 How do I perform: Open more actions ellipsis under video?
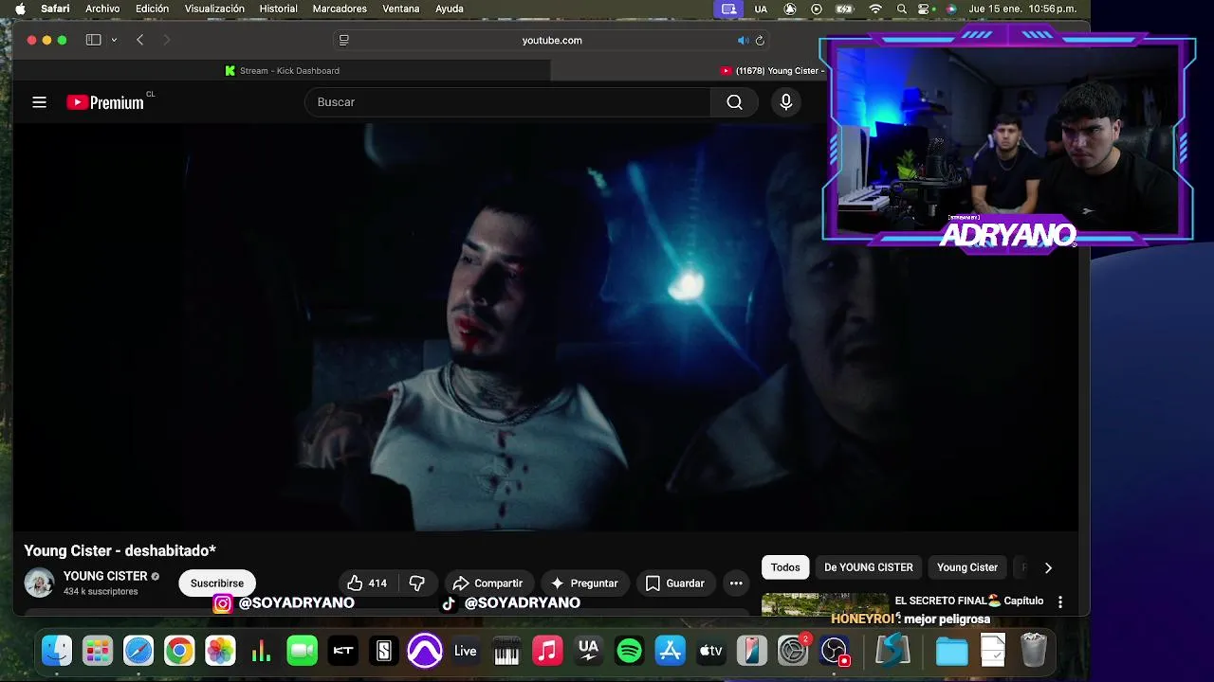(736, 583)
